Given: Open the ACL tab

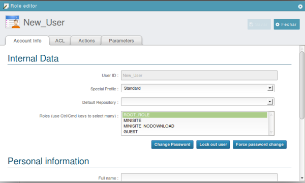Looking at the screenshot, I should click(60, 41).
